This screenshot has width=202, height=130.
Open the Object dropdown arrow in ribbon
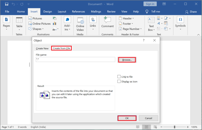pos(170,29)
